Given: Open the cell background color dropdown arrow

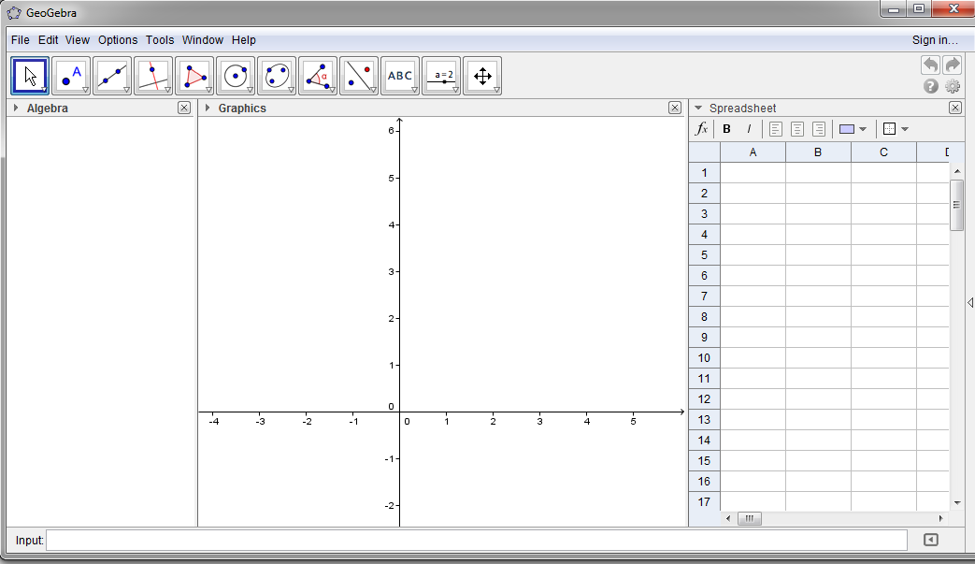Looking at the screenshot, I should pyautogui.click(x=863, y=129).
